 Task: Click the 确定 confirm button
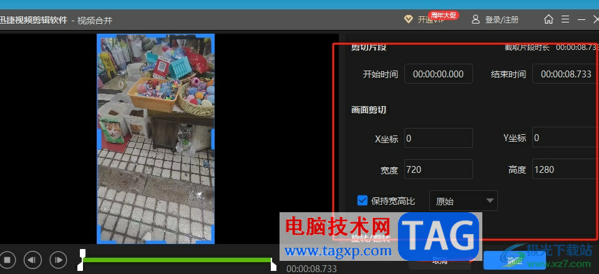pyautogui.click(x=514, y=261)
